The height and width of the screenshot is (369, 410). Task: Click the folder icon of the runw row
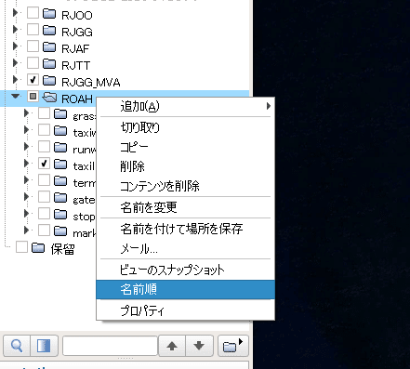pyautogui.click(x=60, y=148)
